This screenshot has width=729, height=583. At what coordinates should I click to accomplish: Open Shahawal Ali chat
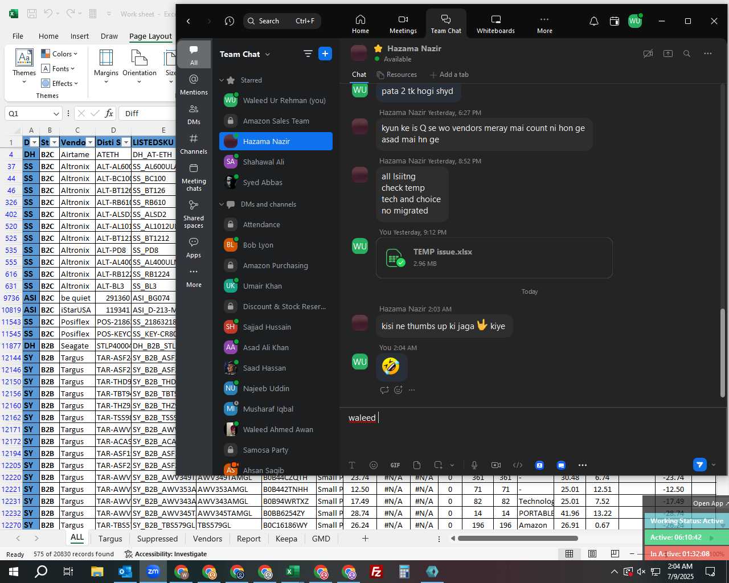pyautogui.click(x=276, y=162)
